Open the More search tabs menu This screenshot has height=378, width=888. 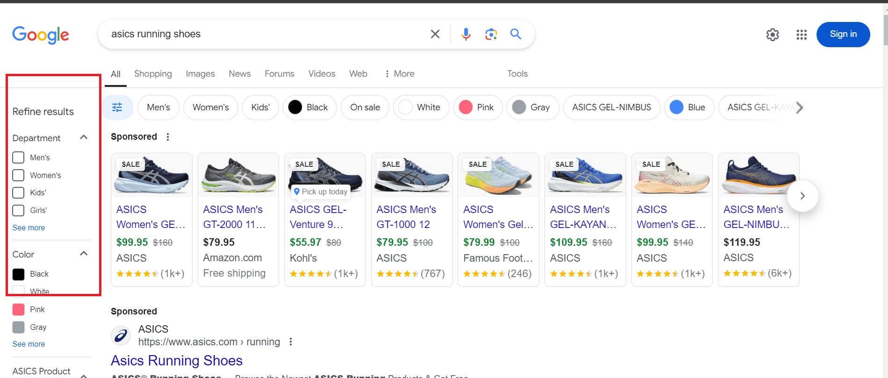(400, 74)
